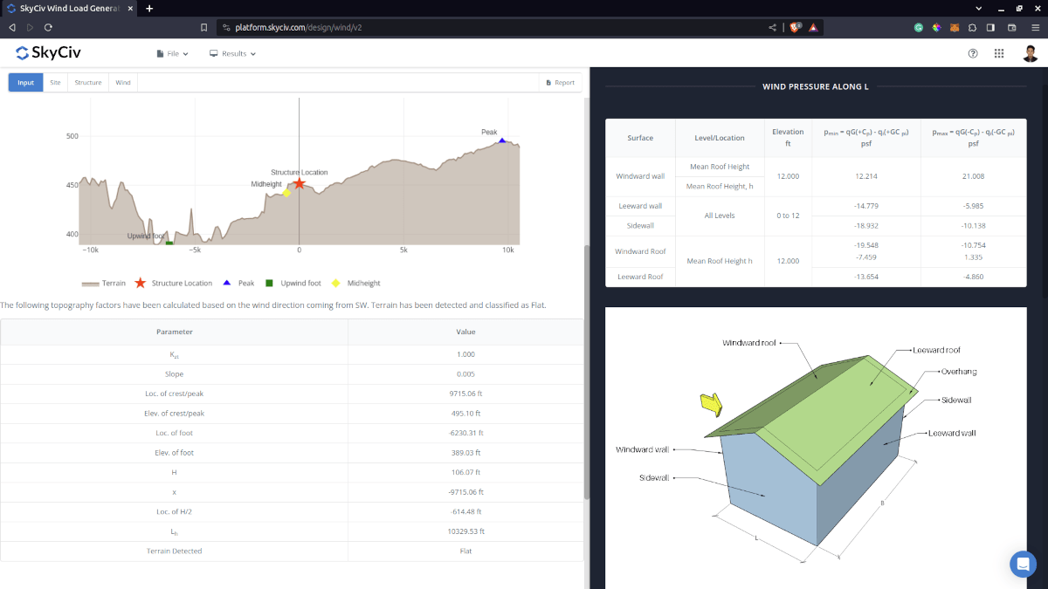Open the chat support bubble
The height and width of the screenshot is (589, 1048).
pyautogui.click(x=1023, y=564)
